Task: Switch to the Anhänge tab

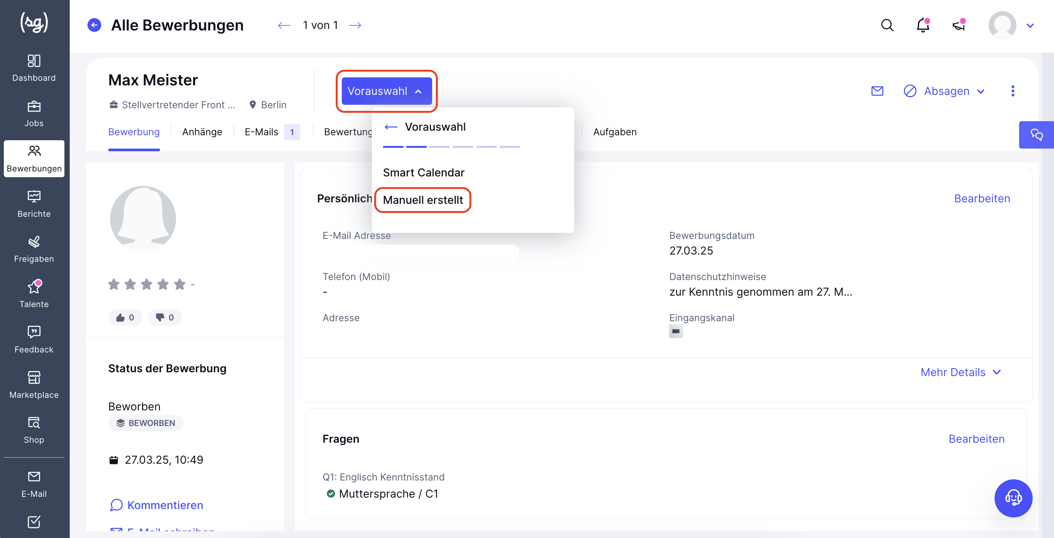Action: (x=202, y=132)
